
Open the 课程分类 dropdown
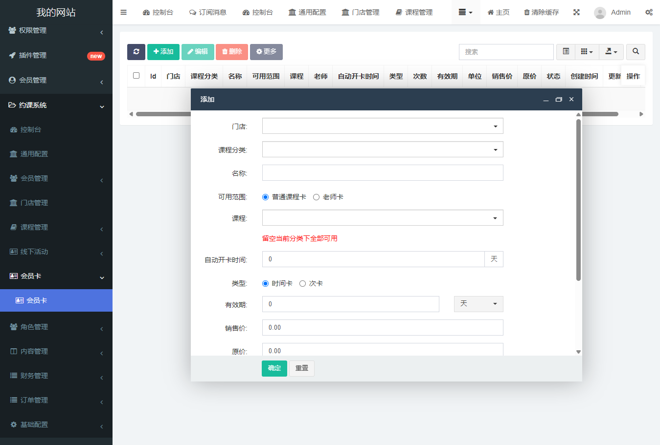(383, 149)
